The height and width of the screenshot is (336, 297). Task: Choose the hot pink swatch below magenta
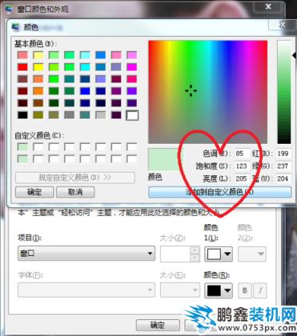132,79
